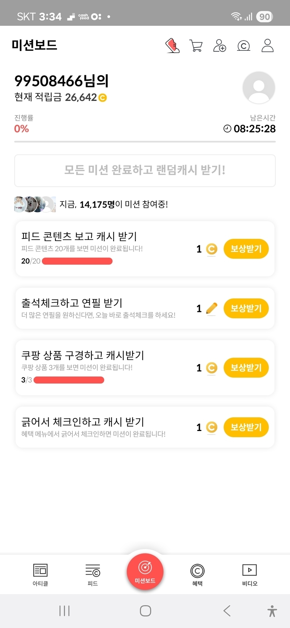Switch to the 피드 tab
The height and width of the screenshot is (628, 290).
[93, 575]
